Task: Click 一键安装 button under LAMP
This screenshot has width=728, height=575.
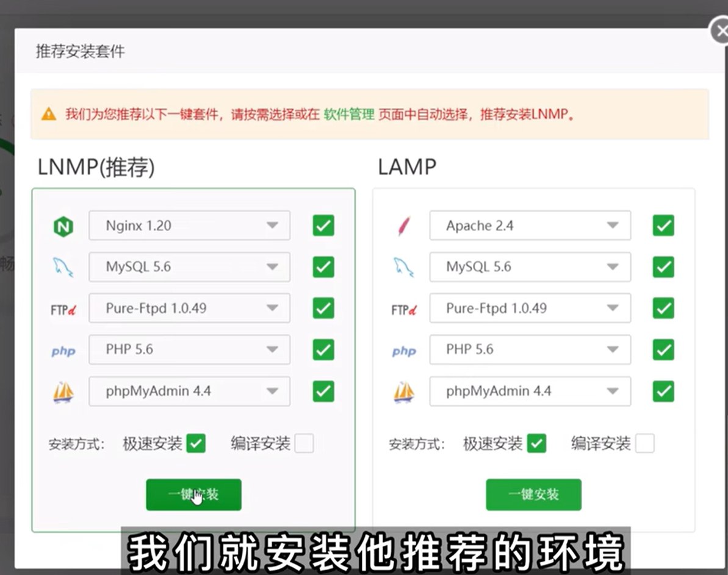Action: pyautogui.click(x=533, y=495)
